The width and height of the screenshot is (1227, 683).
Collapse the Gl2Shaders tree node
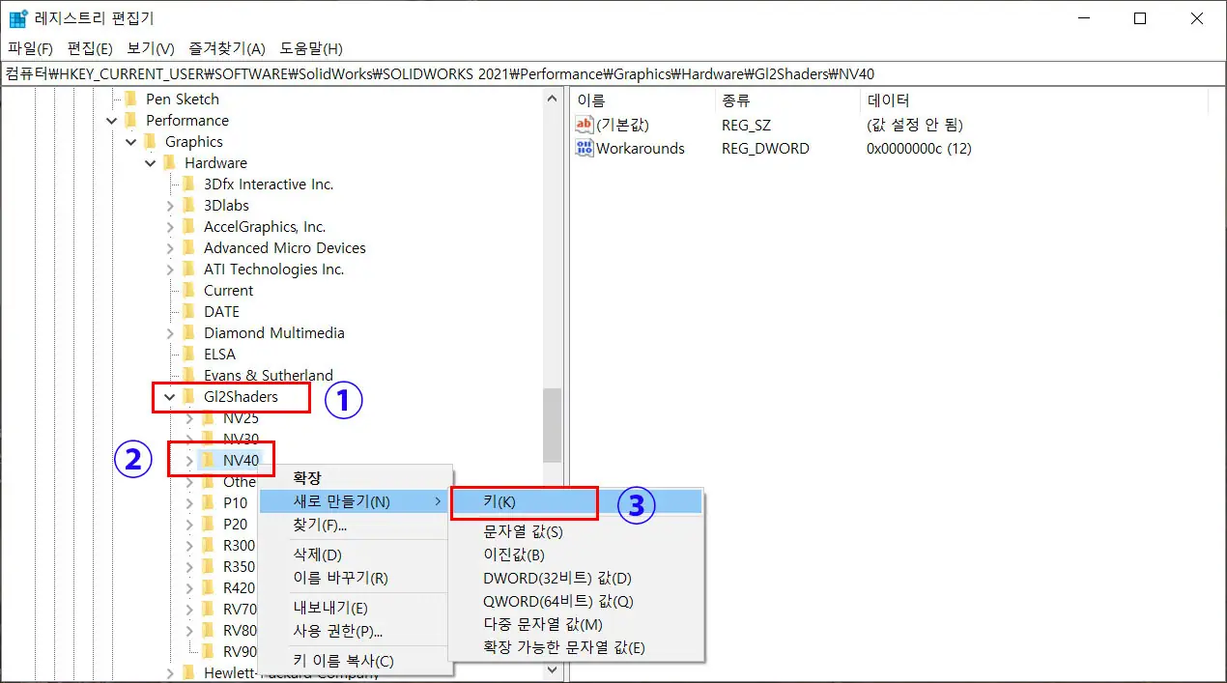coord(170,396)
